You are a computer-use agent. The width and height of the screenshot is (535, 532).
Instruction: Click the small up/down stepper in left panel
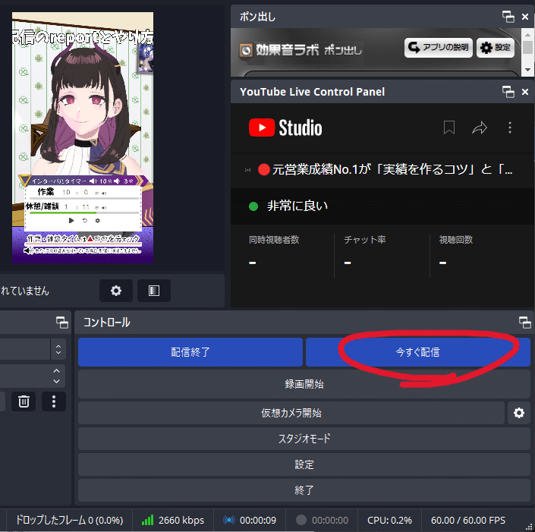click(58, 349)
